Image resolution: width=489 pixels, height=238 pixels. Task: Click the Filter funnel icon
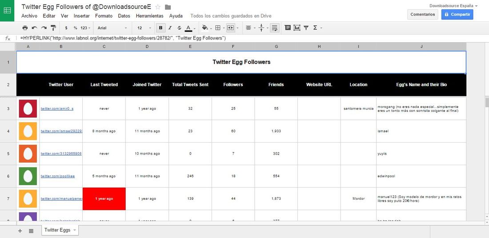306,28
